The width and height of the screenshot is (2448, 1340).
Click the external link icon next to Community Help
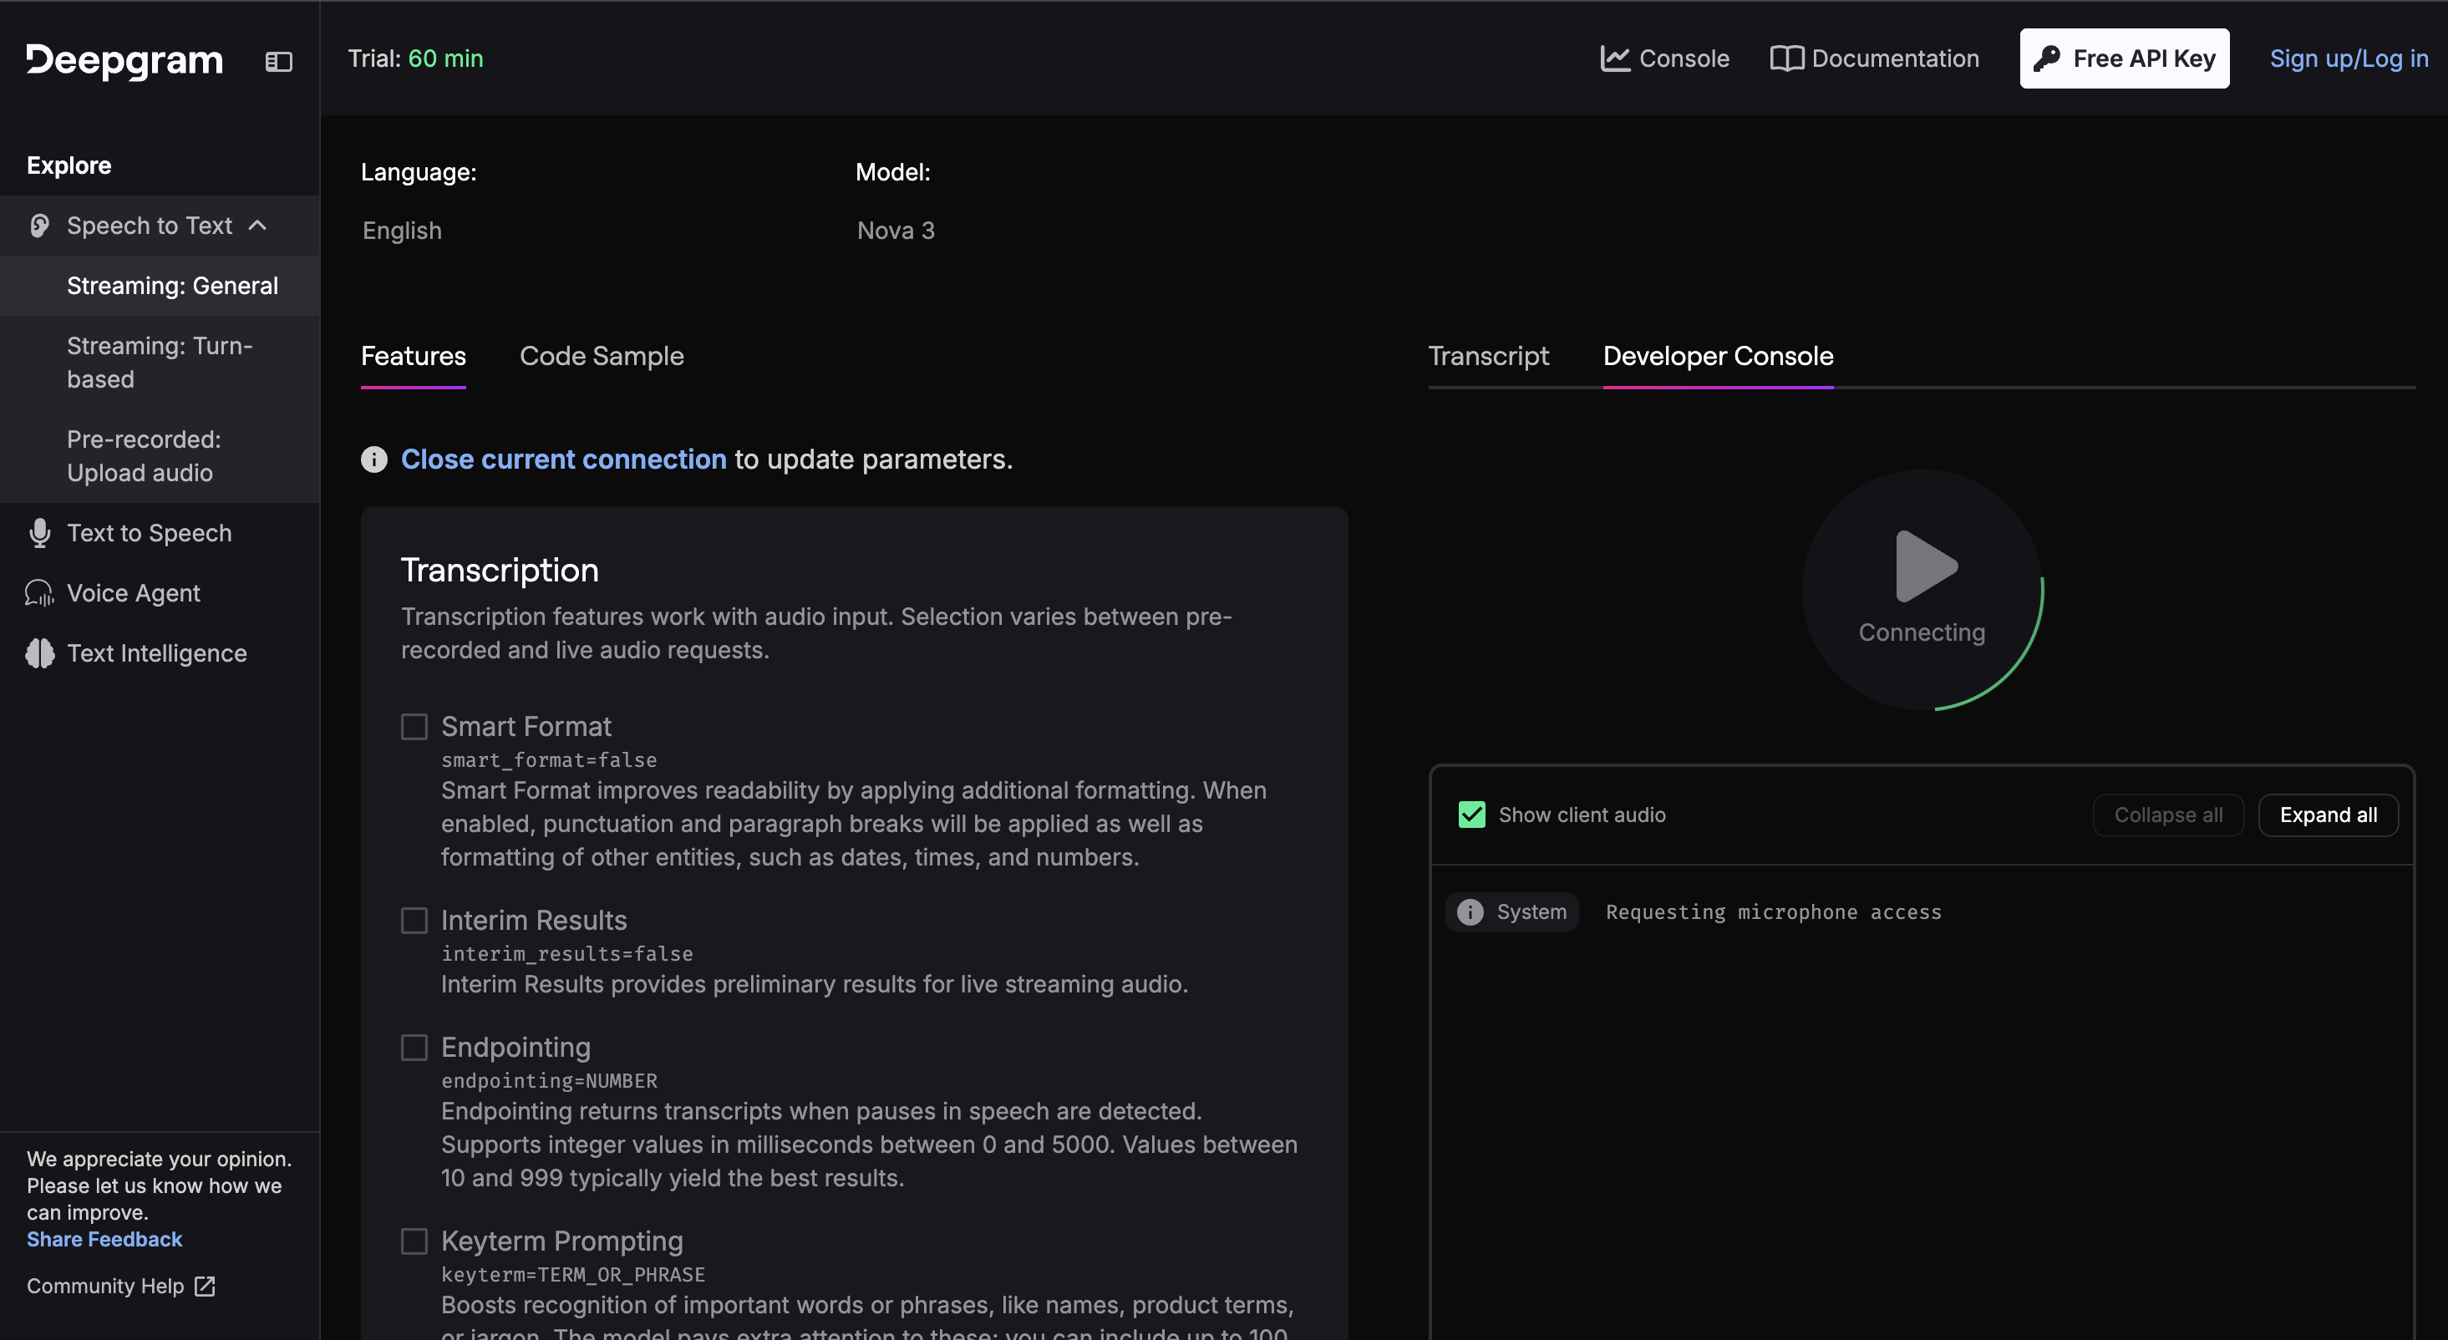[x=206, y=1286]
